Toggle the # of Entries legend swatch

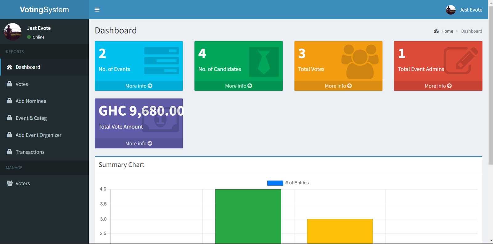(275, 183)
